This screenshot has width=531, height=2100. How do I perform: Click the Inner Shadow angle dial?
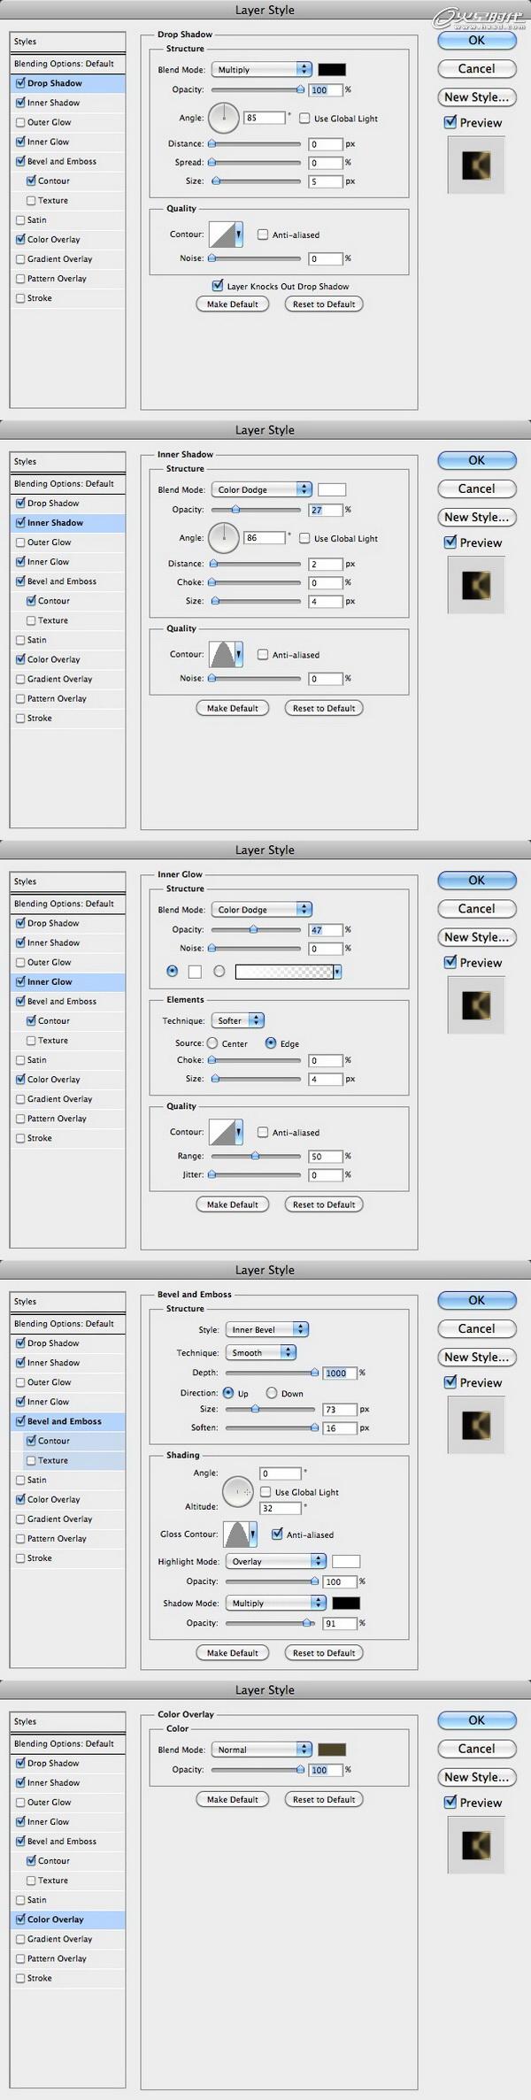click(x=224, y=537)
